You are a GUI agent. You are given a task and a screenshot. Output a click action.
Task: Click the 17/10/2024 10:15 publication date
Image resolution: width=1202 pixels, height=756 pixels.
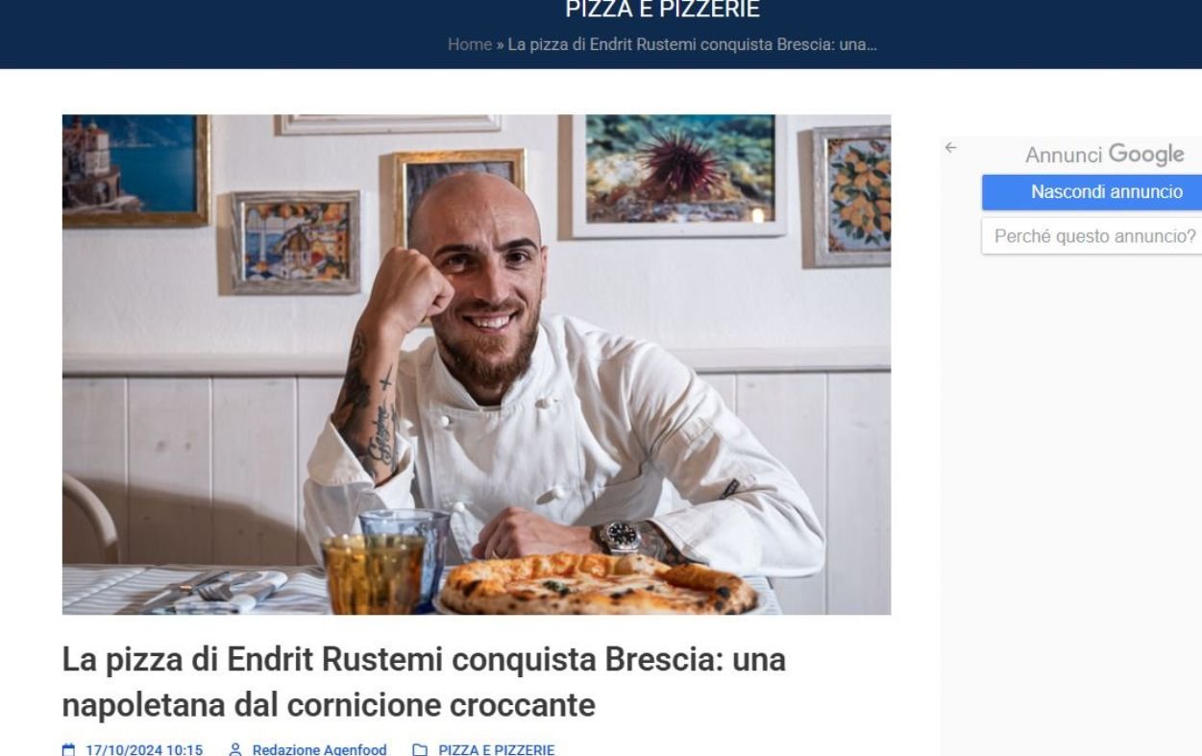[x=144, y=749]
